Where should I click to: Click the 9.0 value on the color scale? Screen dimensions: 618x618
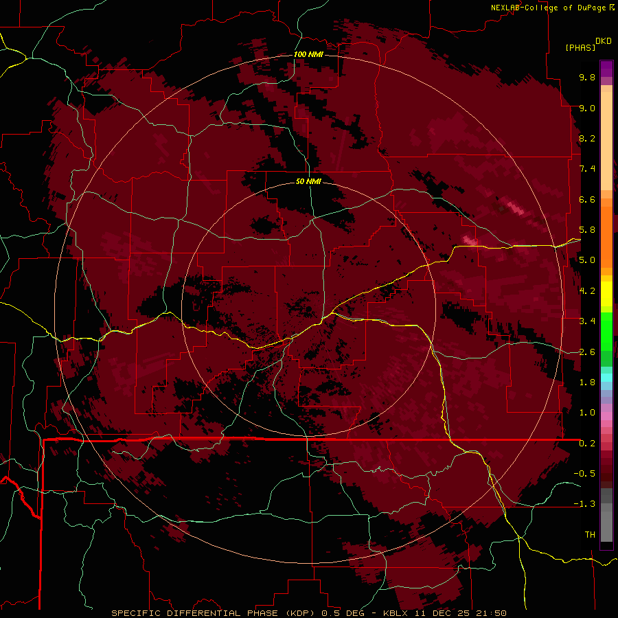(587, 108)
